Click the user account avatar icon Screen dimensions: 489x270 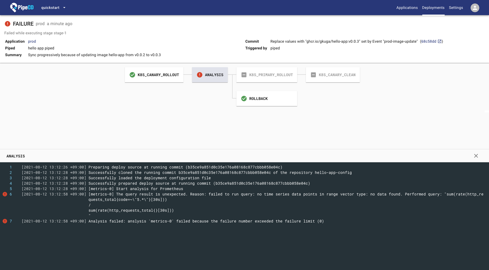475,7
